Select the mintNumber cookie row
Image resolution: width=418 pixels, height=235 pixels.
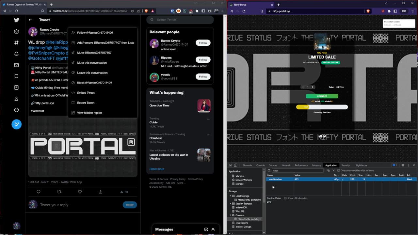(341, 180)
